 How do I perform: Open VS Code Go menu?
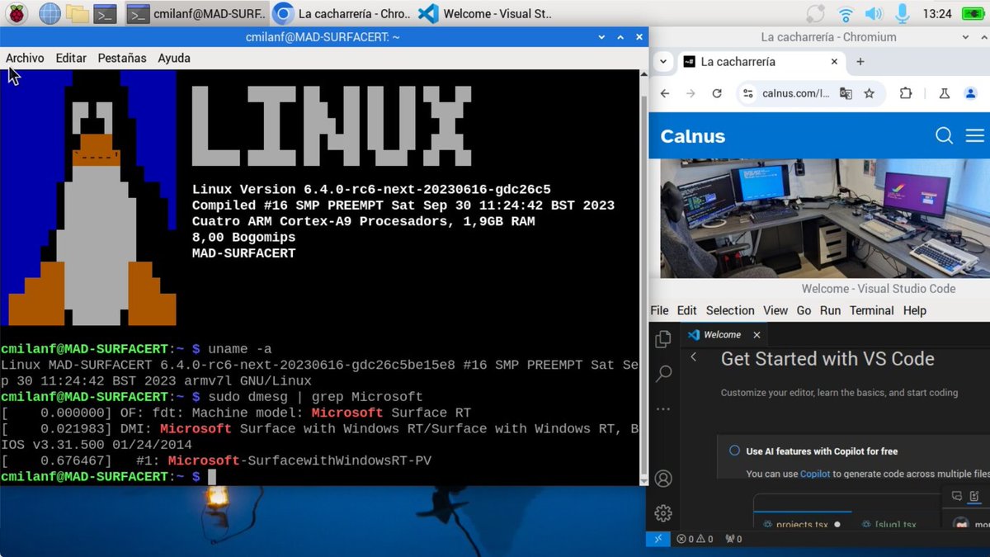(804, 310)
